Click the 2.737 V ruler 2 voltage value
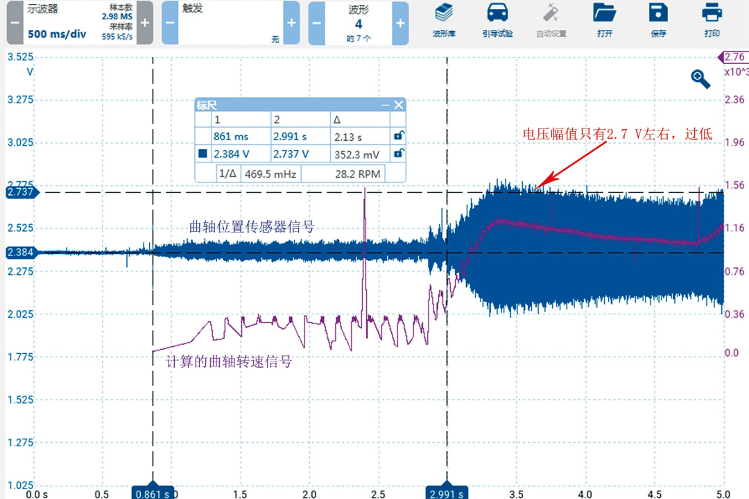The image size is (749, 499). [x=291, y=154]
